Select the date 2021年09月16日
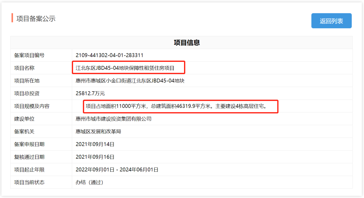364x198 pixels. pyautogui.click(x=95, y=157)
